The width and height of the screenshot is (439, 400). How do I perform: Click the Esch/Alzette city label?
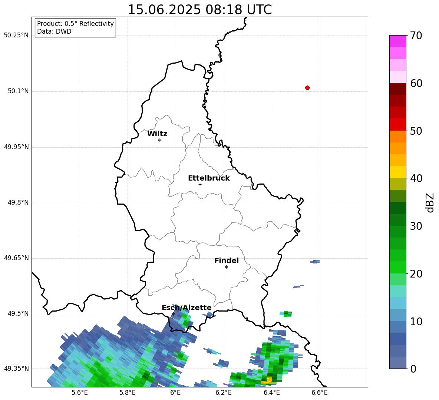click(x=187, y=308)
